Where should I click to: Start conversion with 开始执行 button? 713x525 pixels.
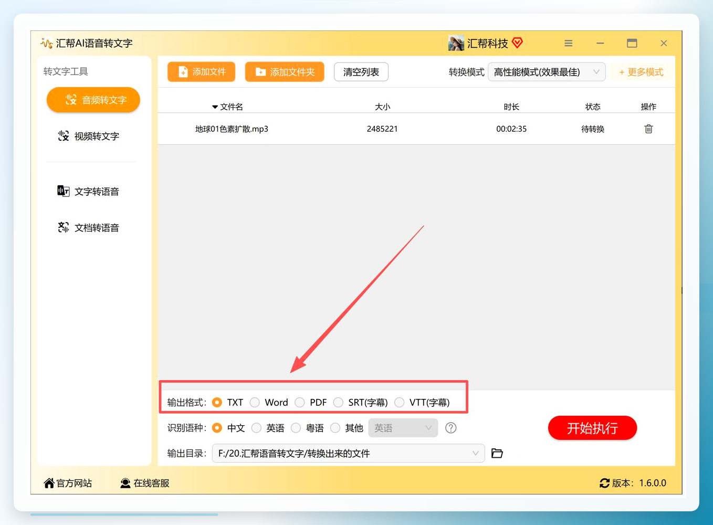coord(592,428)
